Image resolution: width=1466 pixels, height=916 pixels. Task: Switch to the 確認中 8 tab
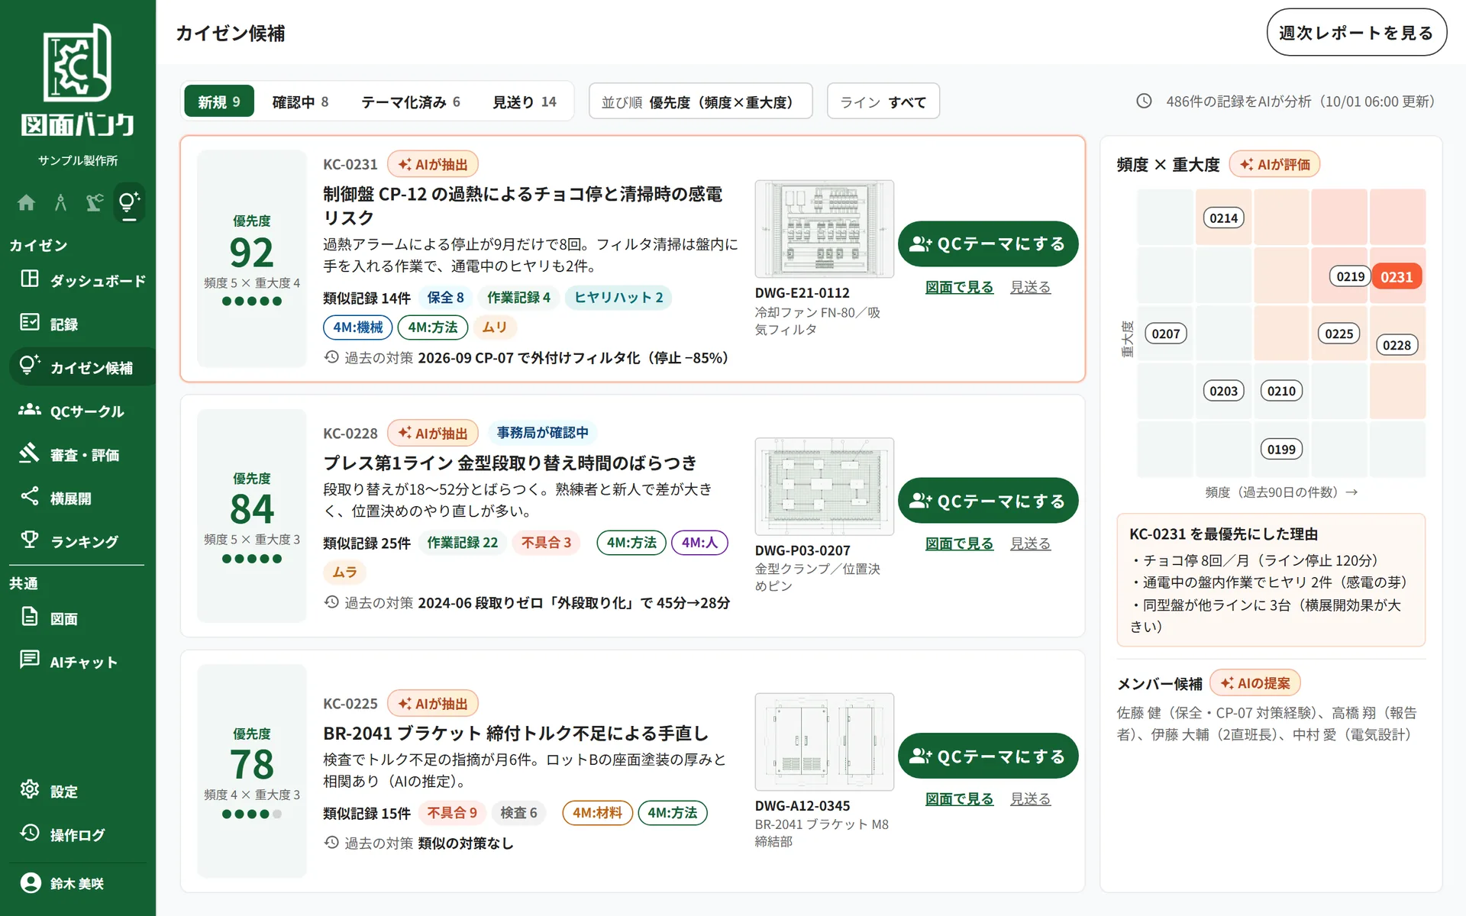tap(300, 102)
